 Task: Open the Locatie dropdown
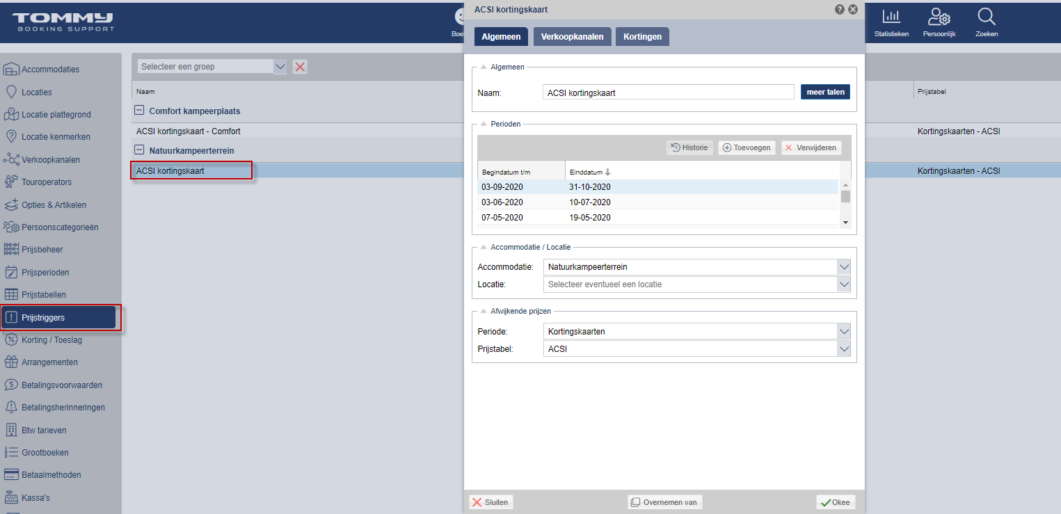tap(844, 284)
